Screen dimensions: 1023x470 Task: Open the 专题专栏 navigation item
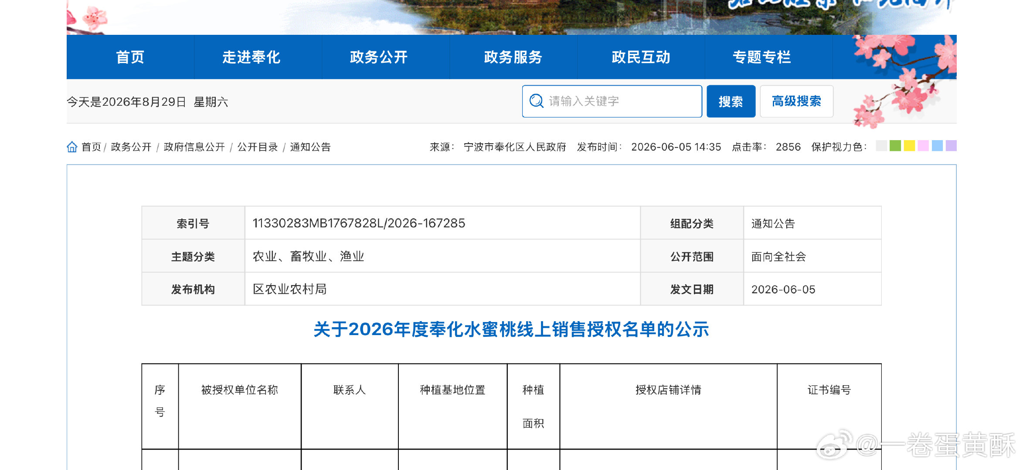pos(761,57)
